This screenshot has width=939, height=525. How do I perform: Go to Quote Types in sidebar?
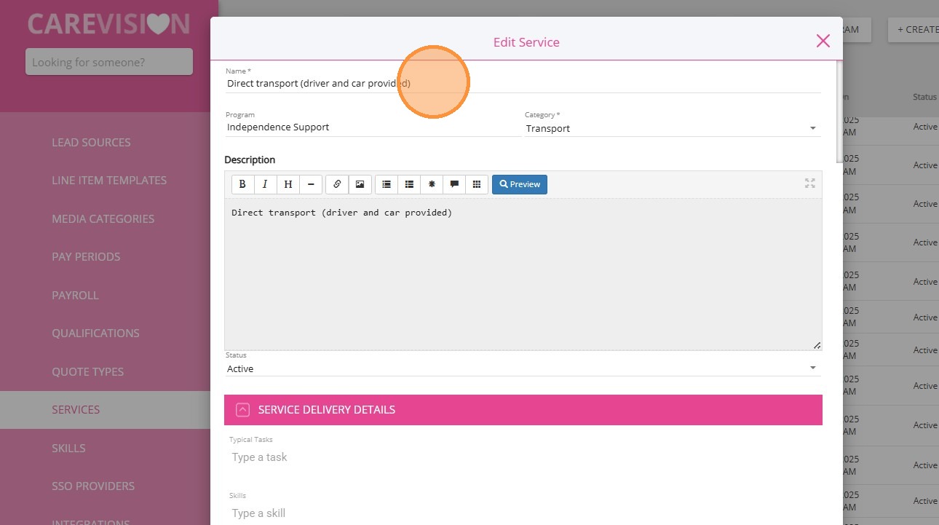click(87, 371)
